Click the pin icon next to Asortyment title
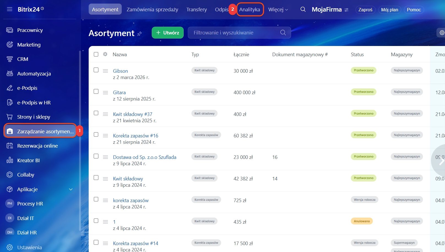This screenshot has height=252, width=445. 140,34
